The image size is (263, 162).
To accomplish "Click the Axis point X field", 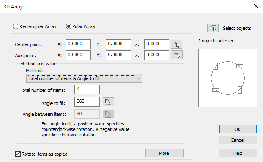I will pos(78,55).
